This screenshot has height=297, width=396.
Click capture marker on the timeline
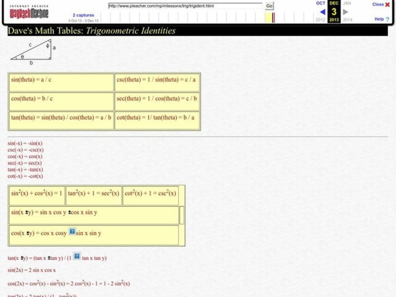click(x=274, y=18)
